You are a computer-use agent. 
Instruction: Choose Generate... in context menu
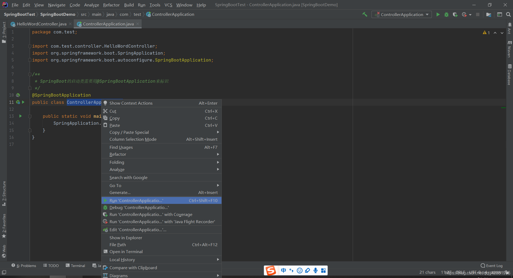tap(161, 192)
